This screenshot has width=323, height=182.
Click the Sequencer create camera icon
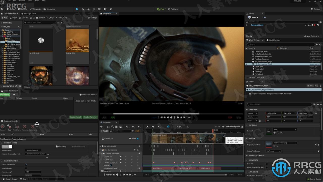pos(116,127)
